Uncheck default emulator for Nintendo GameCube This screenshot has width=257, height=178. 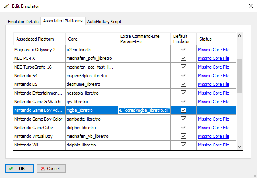tap(183, 128)
